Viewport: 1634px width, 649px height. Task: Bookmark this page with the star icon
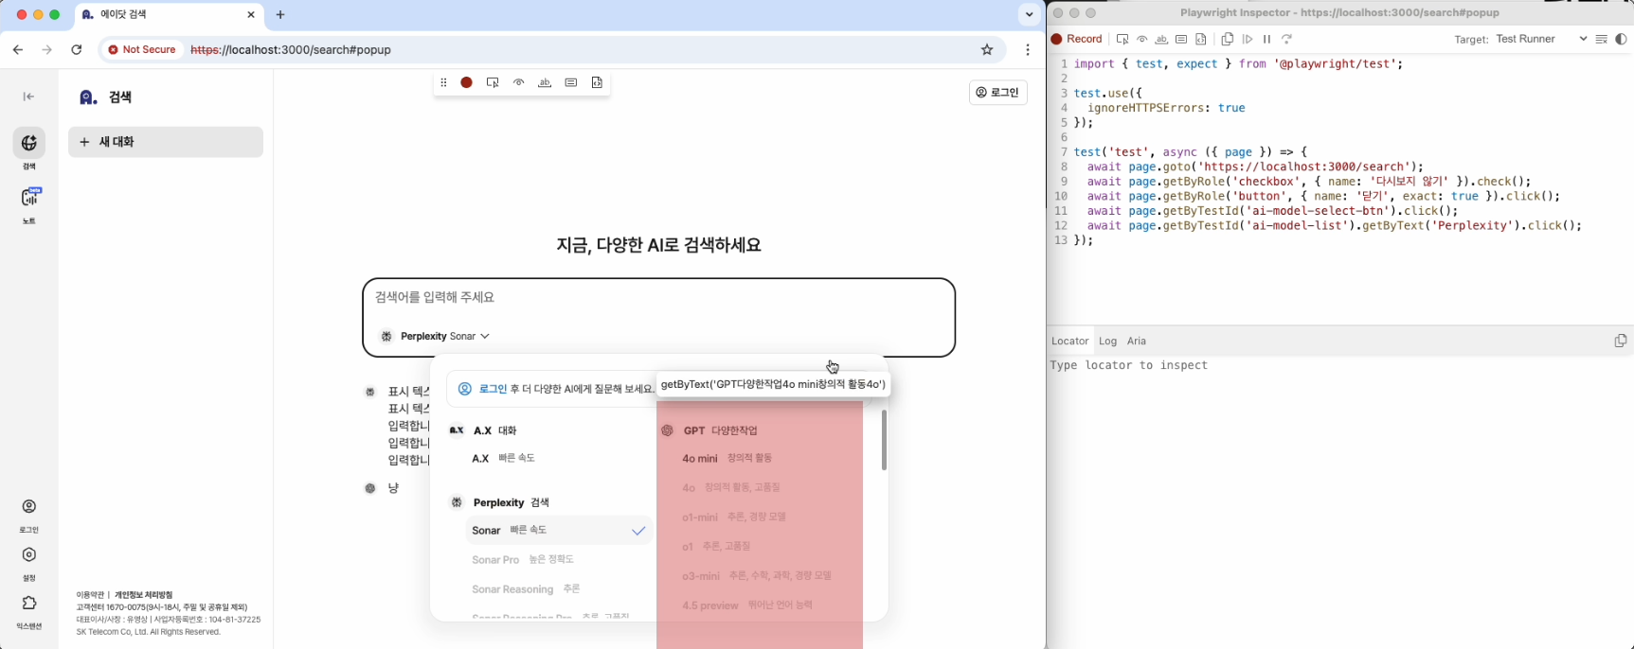[x=987, y=50]
